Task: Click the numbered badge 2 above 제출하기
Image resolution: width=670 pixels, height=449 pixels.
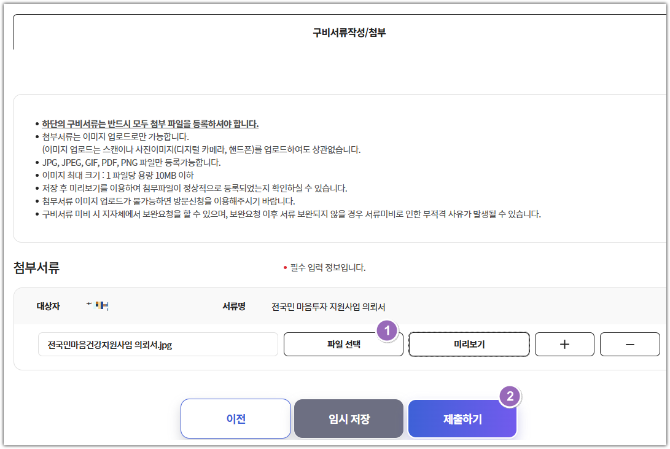Action: pyautogui.click(x=509, y=397)
